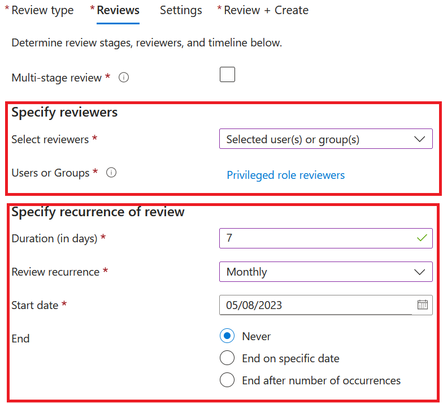Screen dimensions: 443x403
Task: Open the Selected user(s) or group(s) dropdown
Action: 316,139
